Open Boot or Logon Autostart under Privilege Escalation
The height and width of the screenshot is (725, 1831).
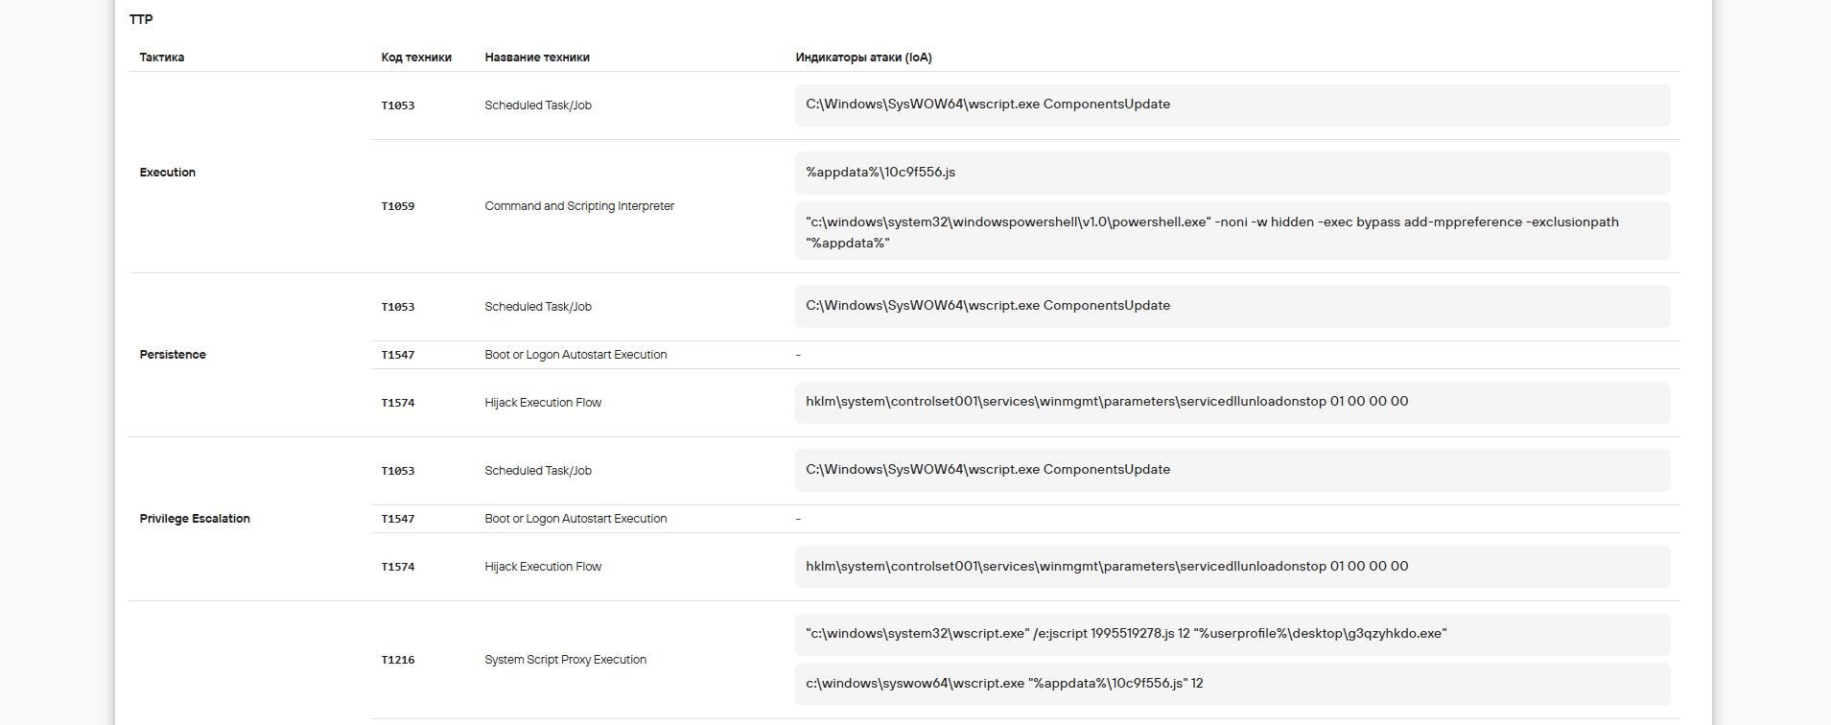575,519
